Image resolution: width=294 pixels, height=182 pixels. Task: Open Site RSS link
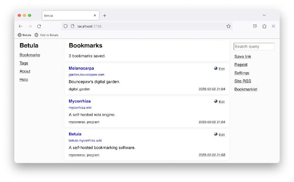pyautogui.click(x=243, y=81)
